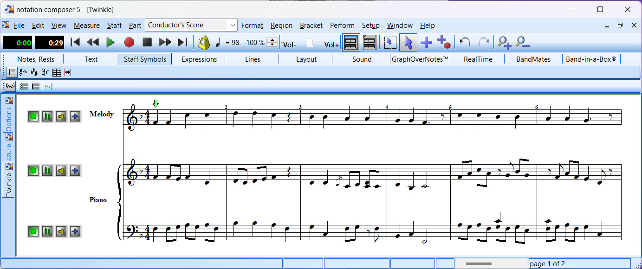Decrease zoom percent with the down stepper arrow

coord(273,45)
